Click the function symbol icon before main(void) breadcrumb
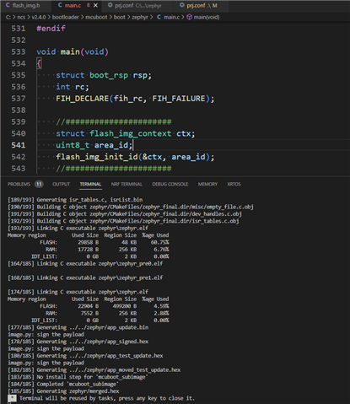The width and height of the screenshot is (350, 404). click(190, 17)
